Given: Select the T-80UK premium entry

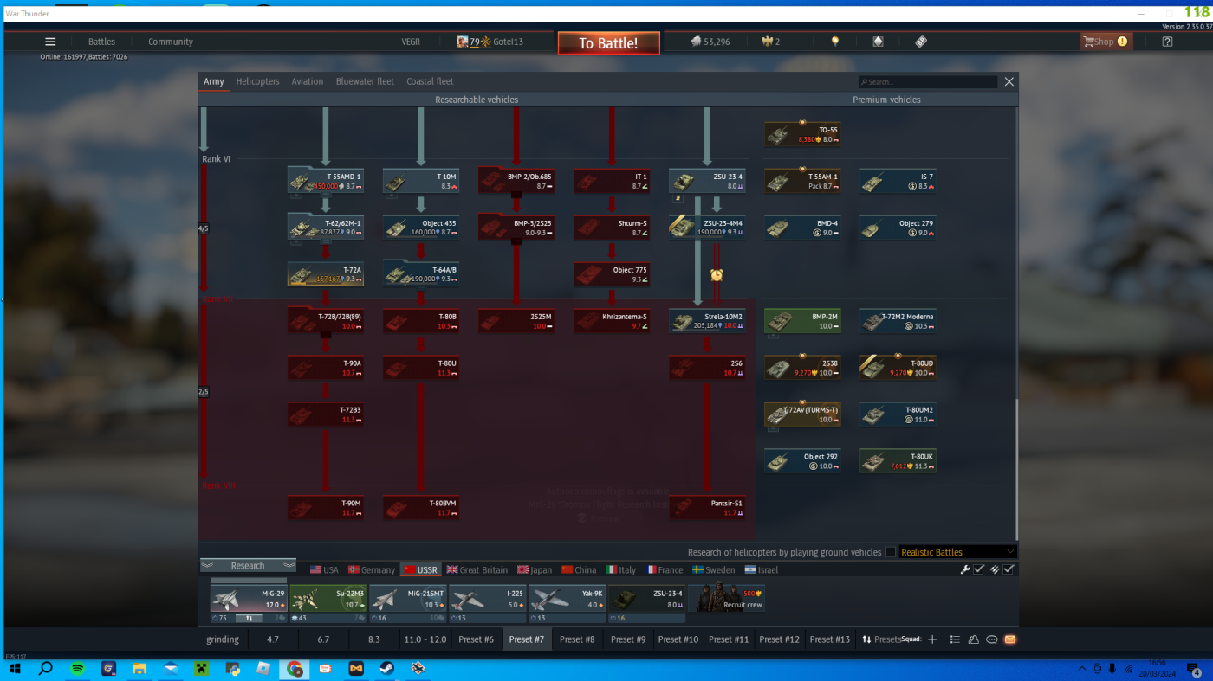Looking at the screenshot, I should (x=898, y=460).
